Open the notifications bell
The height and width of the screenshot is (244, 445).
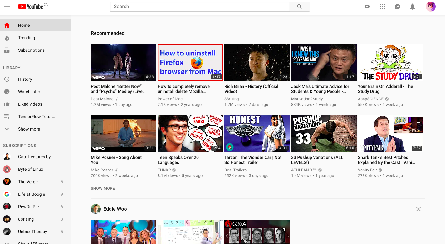(413, 7)
